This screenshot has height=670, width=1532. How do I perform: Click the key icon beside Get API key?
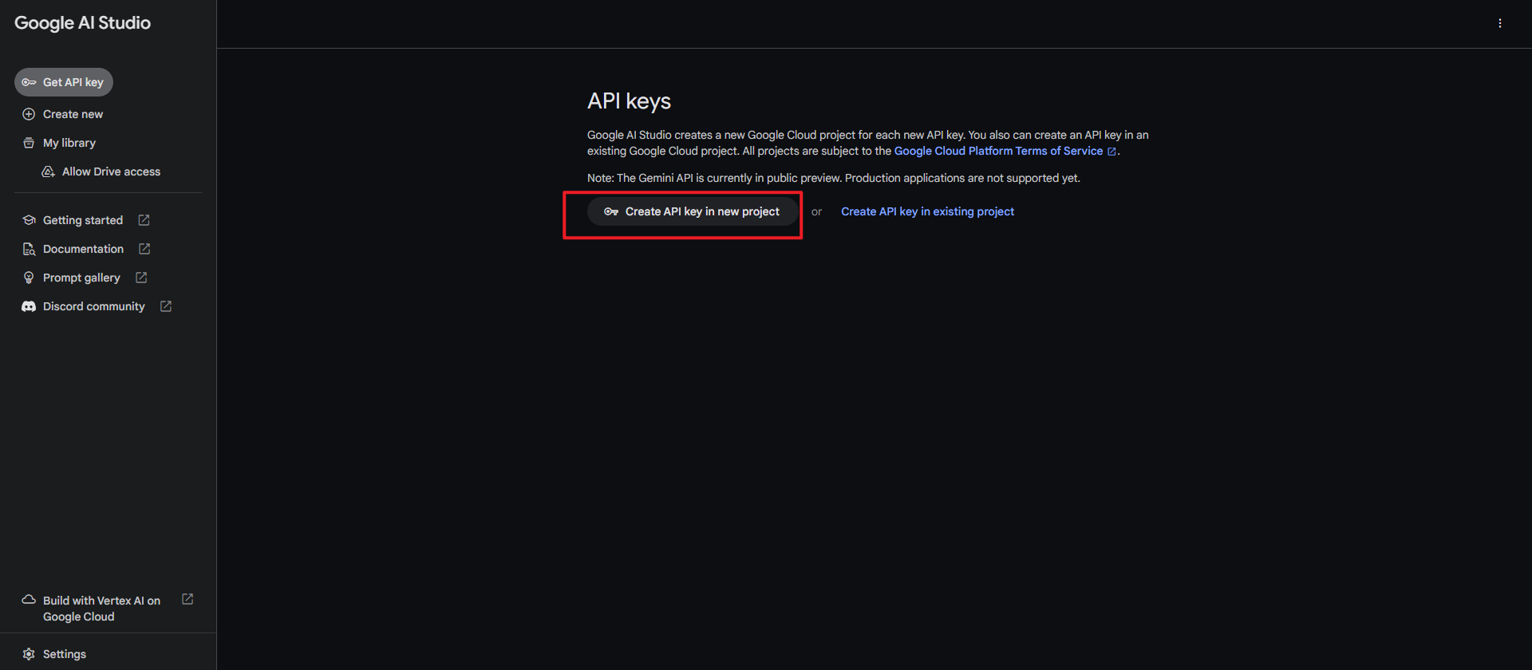click(29, 82)
